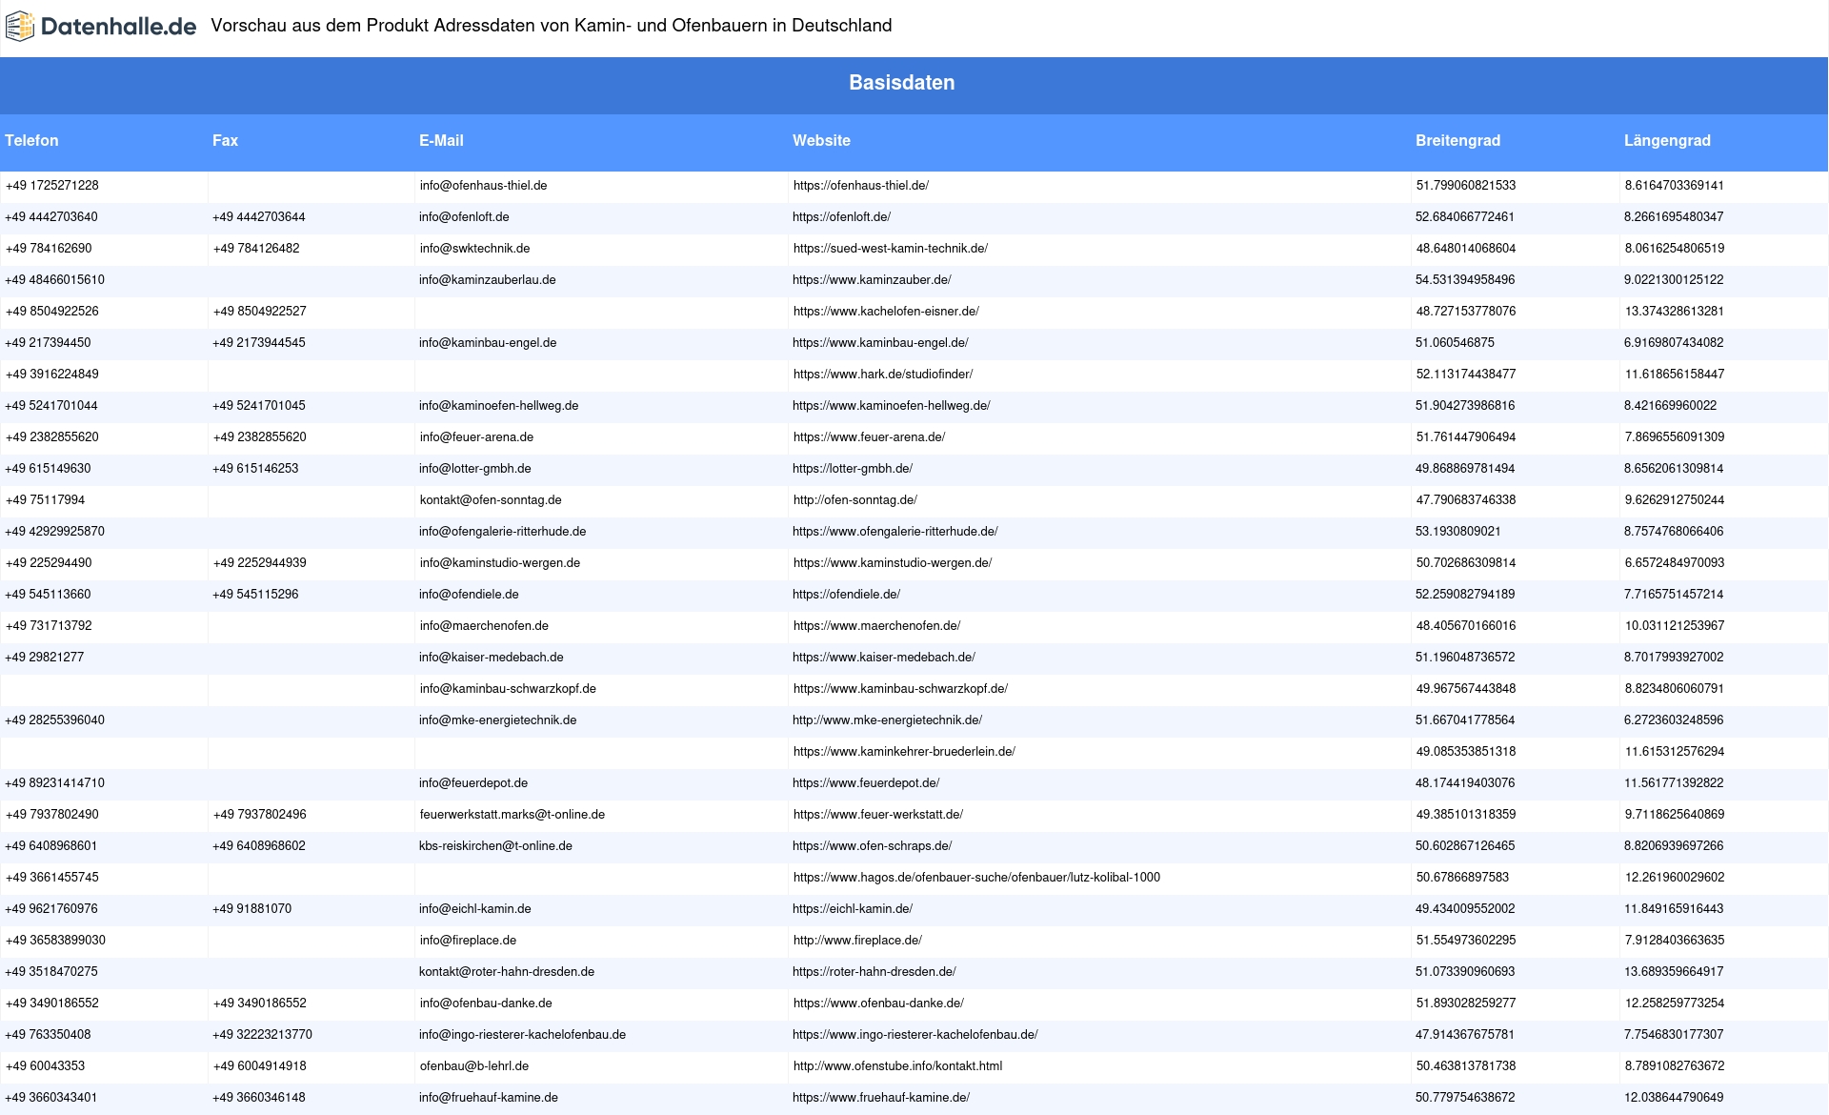Click latitude value 49.085353851318
1829x1115 pixels.
pos(1466,752)
